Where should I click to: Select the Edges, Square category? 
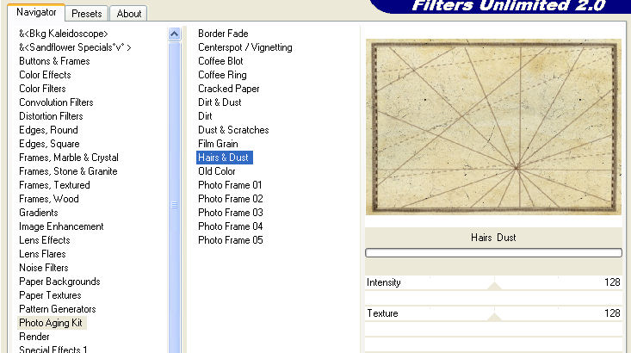pos(49,144)
